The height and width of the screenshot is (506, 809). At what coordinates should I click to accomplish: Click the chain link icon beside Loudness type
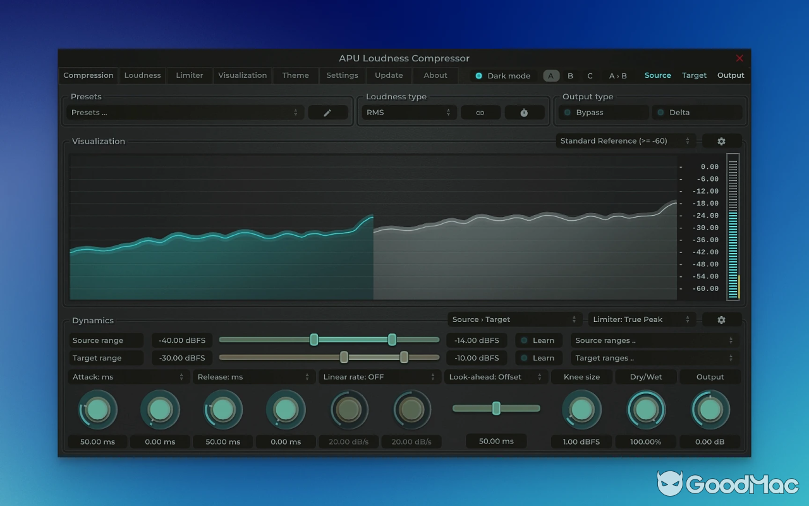[480, 112]
